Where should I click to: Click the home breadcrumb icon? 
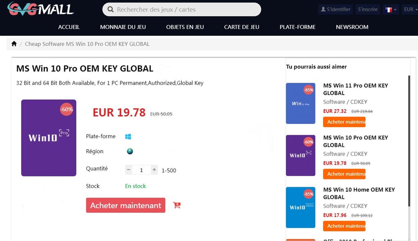pyautogui.click(x=14, y=44)
